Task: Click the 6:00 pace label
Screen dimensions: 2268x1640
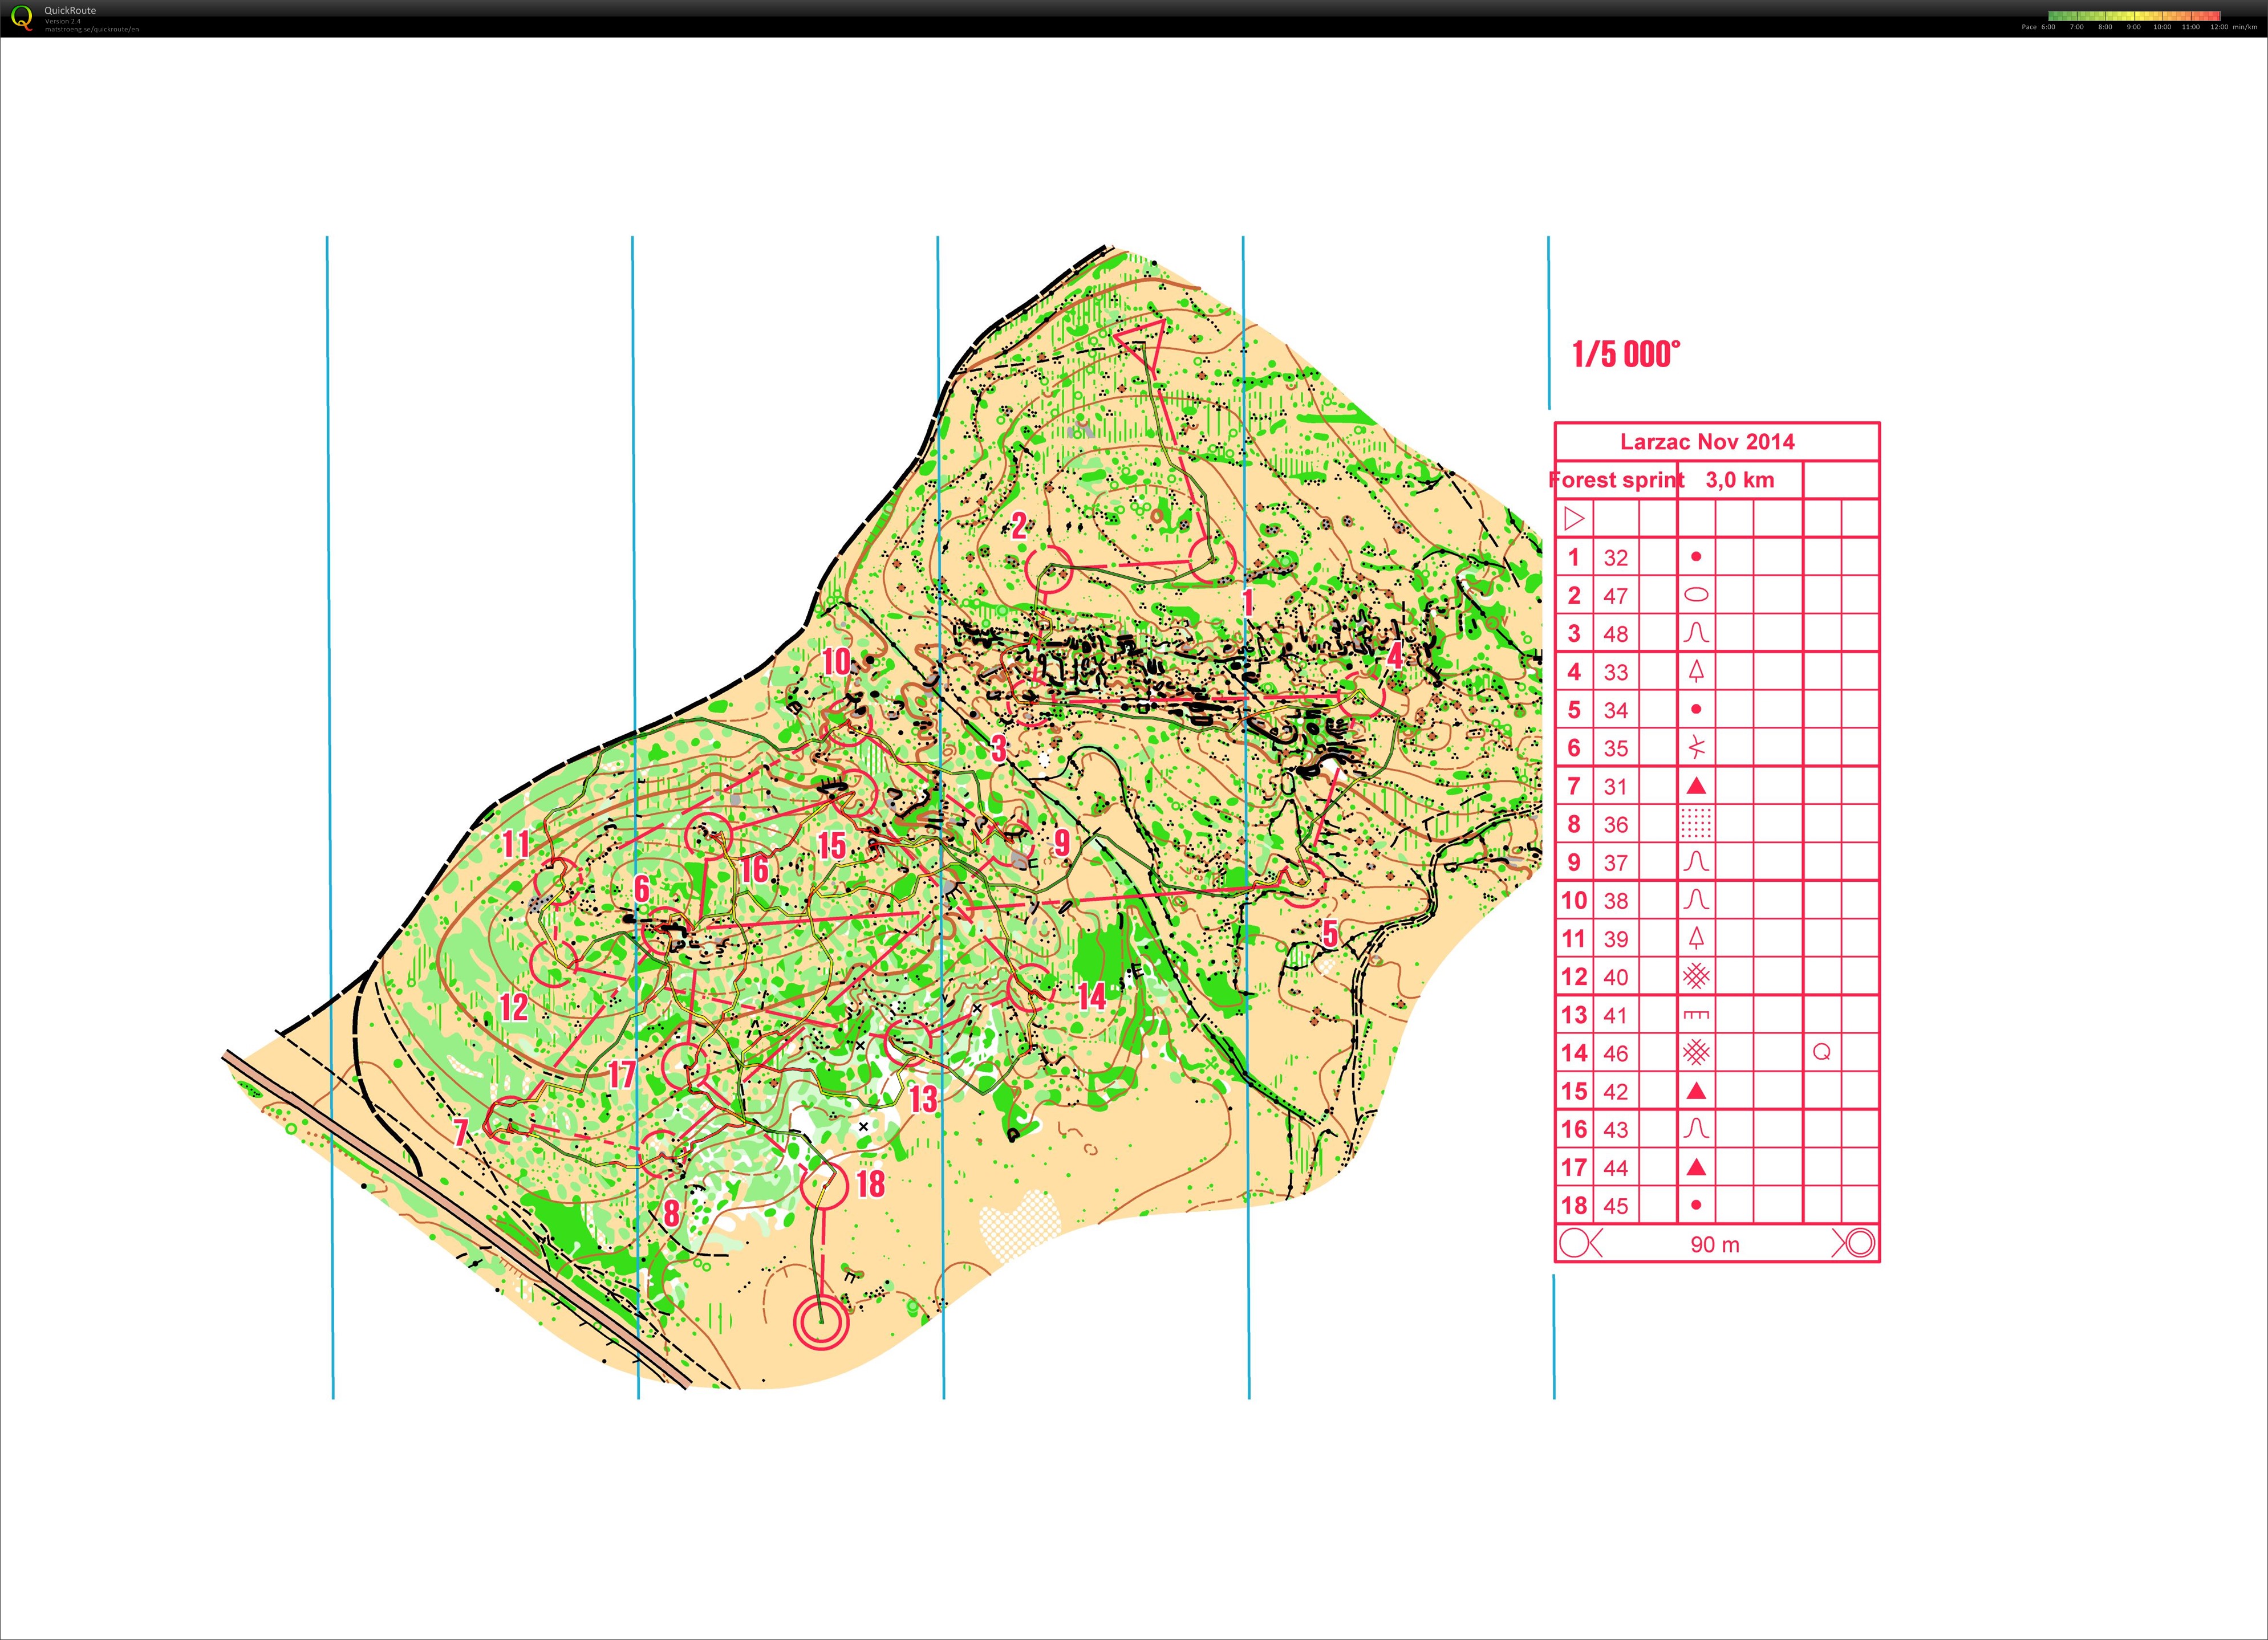Action: point(2048,27)
